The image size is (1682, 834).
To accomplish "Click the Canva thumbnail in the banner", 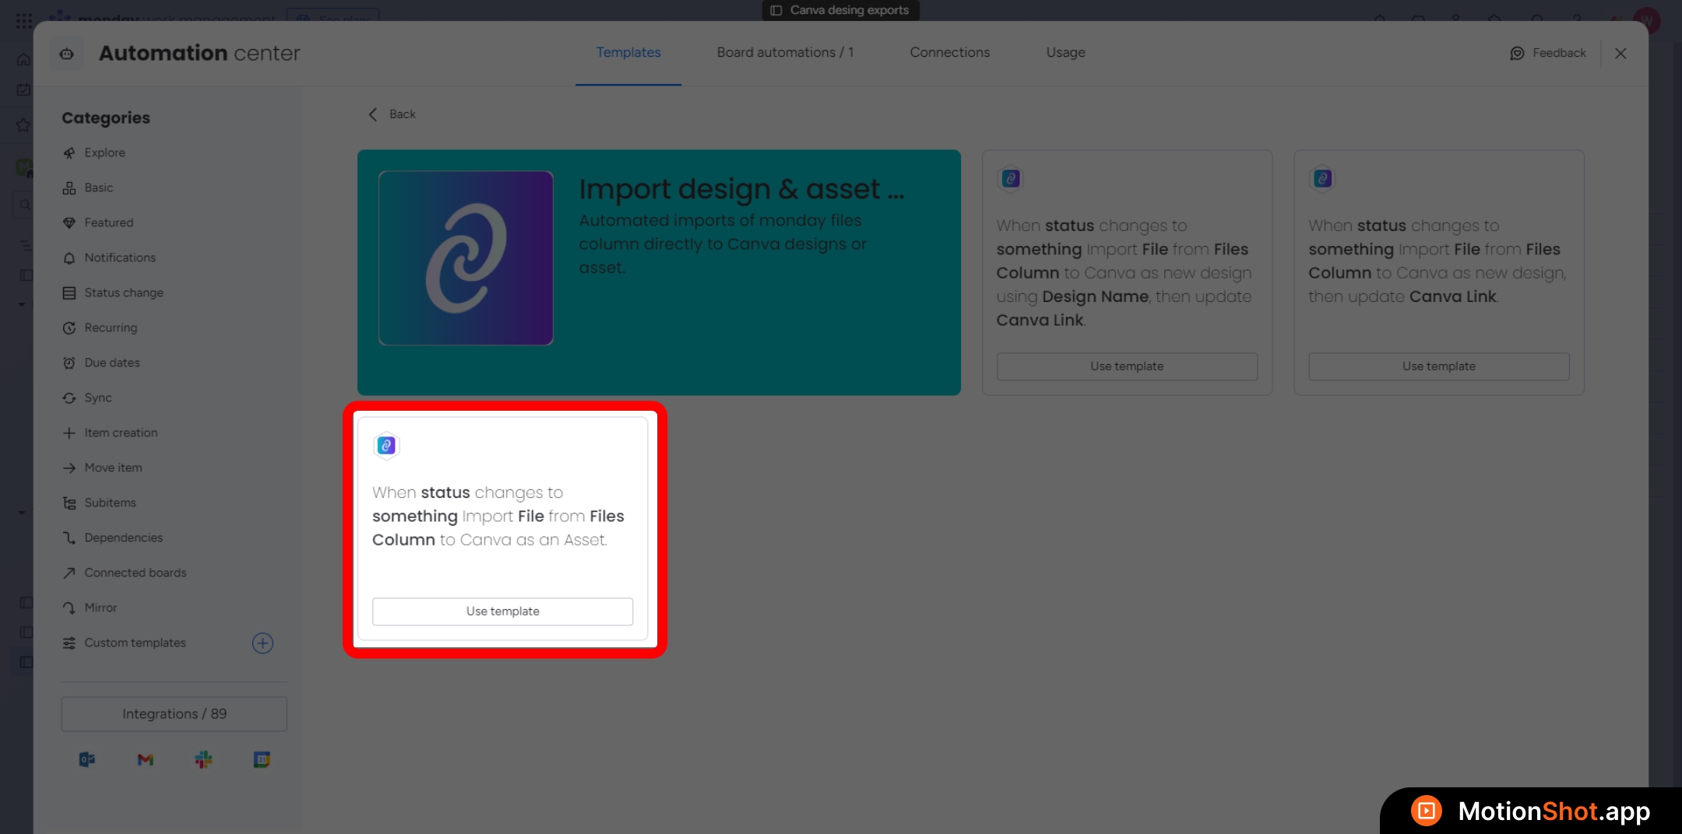I will pos(466,258).
